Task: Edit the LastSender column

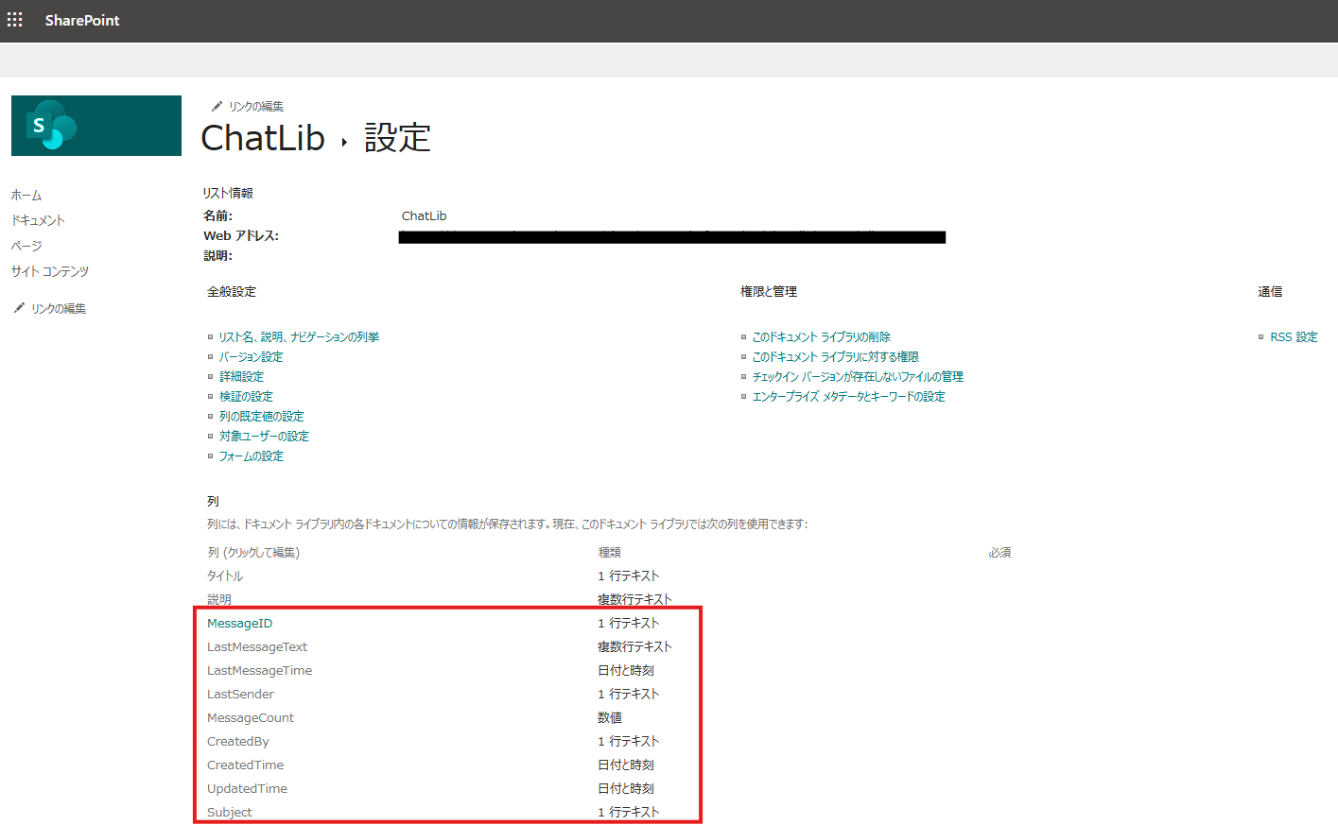Action: coord(240,695)
